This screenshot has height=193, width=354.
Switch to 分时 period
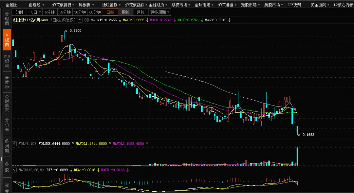pyautogui.click(x=19, y=12)
